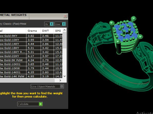Screen dimensions: 153x114
Task: Click the table scroll down arrow
Action: coord(64,76)
